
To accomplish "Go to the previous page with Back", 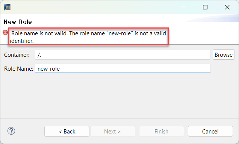I will 67,131.
